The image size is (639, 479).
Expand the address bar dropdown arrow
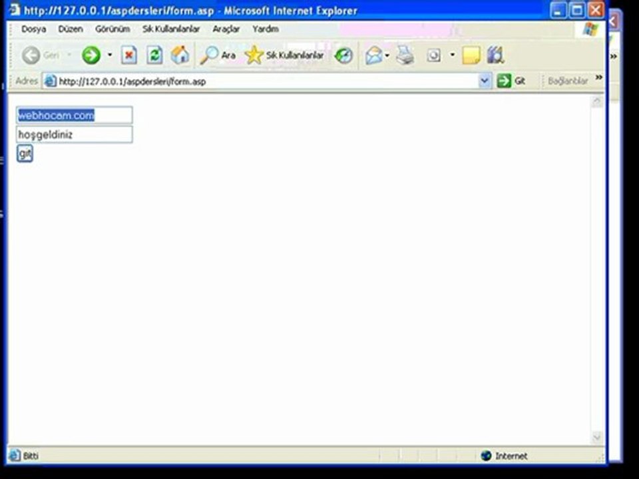(x=484, y=80)
